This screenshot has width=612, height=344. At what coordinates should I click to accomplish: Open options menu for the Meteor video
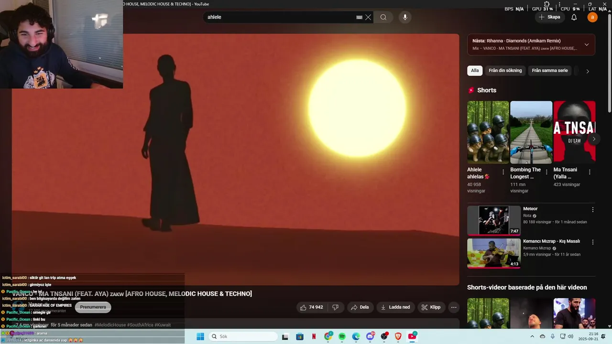click(593, 210)
